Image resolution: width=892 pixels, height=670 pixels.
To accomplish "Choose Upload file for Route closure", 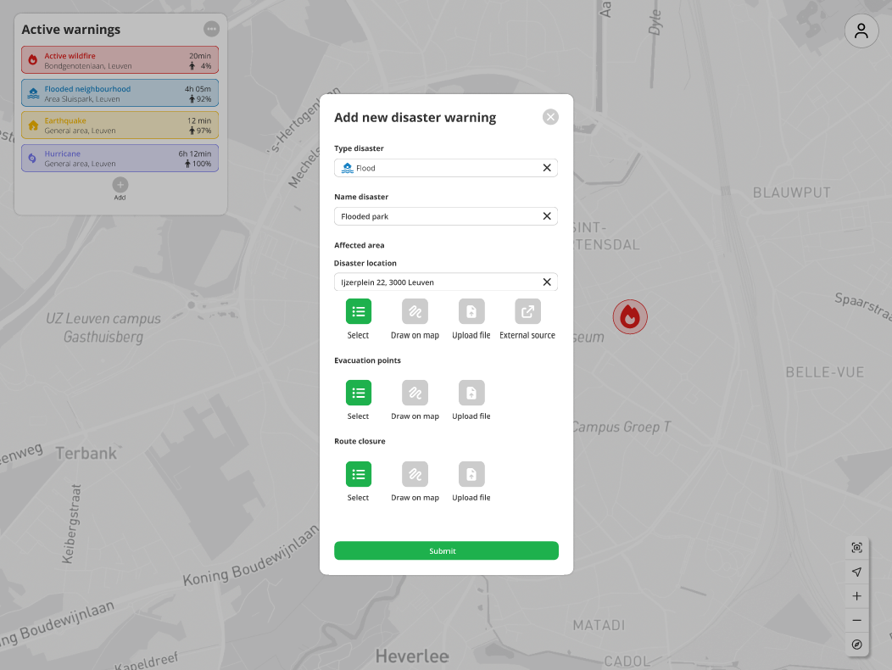I will pos(471,474).
